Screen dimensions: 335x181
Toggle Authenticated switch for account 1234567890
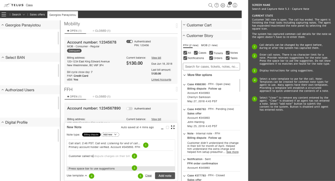point(130,109)
